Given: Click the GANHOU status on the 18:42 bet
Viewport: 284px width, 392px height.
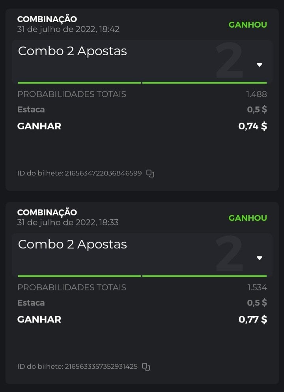Looking at the screenshot, I should [248, 24].
